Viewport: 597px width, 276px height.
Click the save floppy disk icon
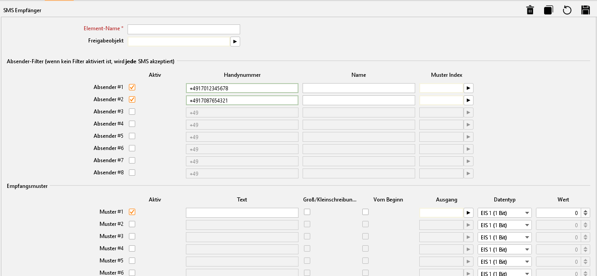[586, 10]
